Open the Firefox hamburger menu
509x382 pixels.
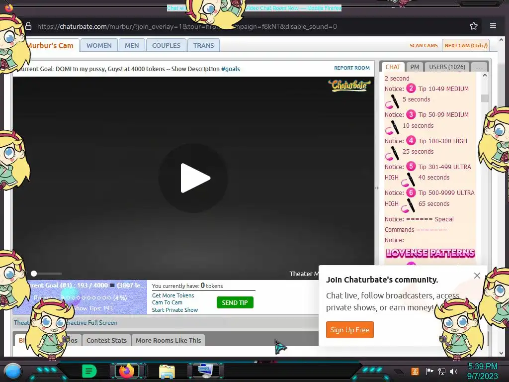[x=493, y=26]
